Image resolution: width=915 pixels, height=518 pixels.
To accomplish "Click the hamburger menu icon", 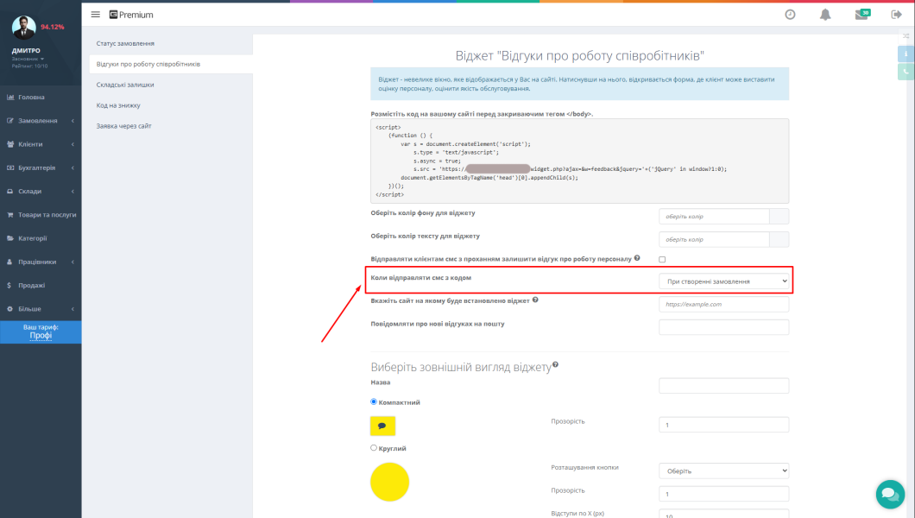I will 95,15.
